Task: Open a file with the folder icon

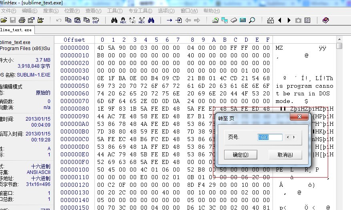Action: (4, 20)
